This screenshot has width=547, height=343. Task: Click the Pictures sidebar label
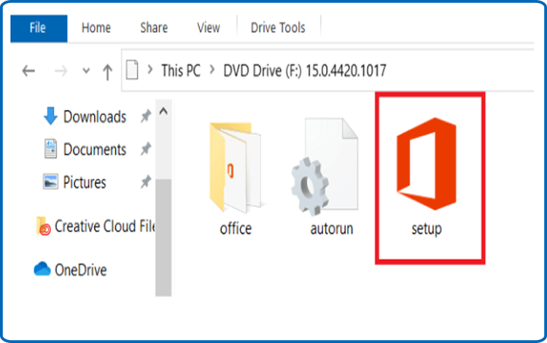tap(85, 183)
